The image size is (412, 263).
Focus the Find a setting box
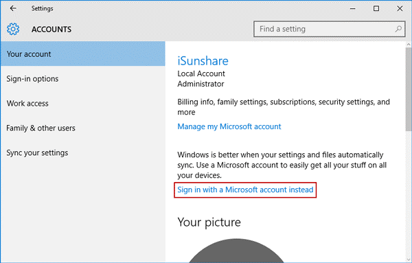pos(329,29)
